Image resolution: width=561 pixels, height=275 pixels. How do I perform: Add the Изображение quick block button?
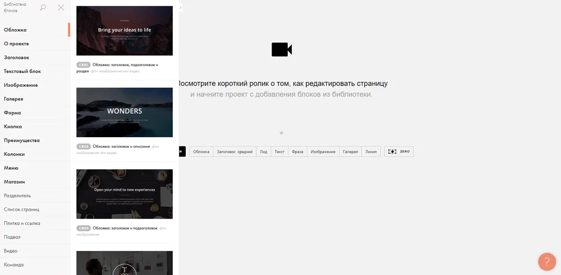coord(323,151)
